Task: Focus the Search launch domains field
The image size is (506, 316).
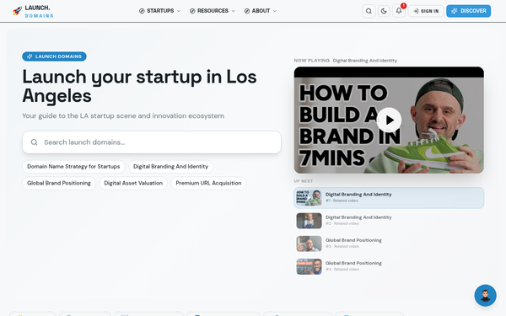Action: [152, 142]
